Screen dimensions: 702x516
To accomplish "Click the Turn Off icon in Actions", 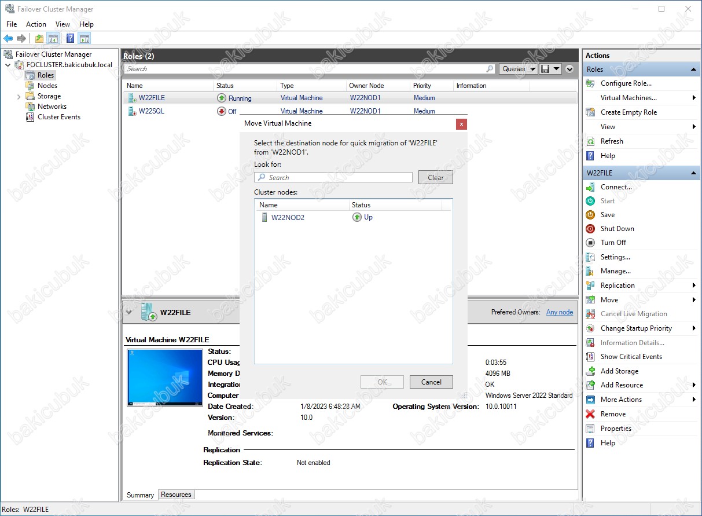I will click(590, 243).
